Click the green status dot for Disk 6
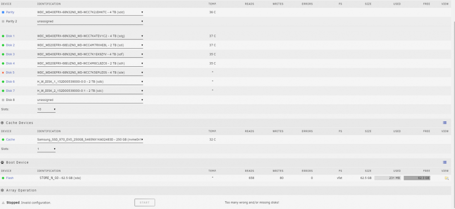 tap(3, 82)
